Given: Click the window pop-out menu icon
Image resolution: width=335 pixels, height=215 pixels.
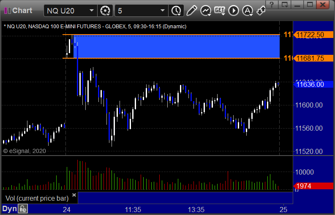Looking at the screenshot, I should 285,4.
